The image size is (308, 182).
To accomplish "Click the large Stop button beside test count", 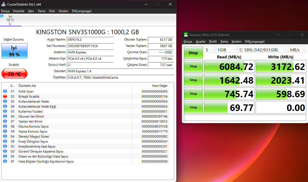I will [x=193, y=53].
